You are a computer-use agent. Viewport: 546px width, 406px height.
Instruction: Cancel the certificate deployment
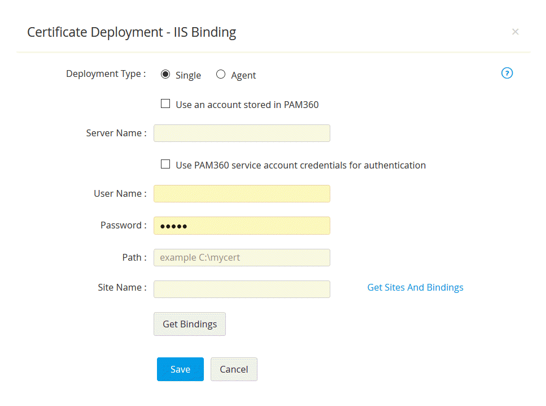pos(234,369)
